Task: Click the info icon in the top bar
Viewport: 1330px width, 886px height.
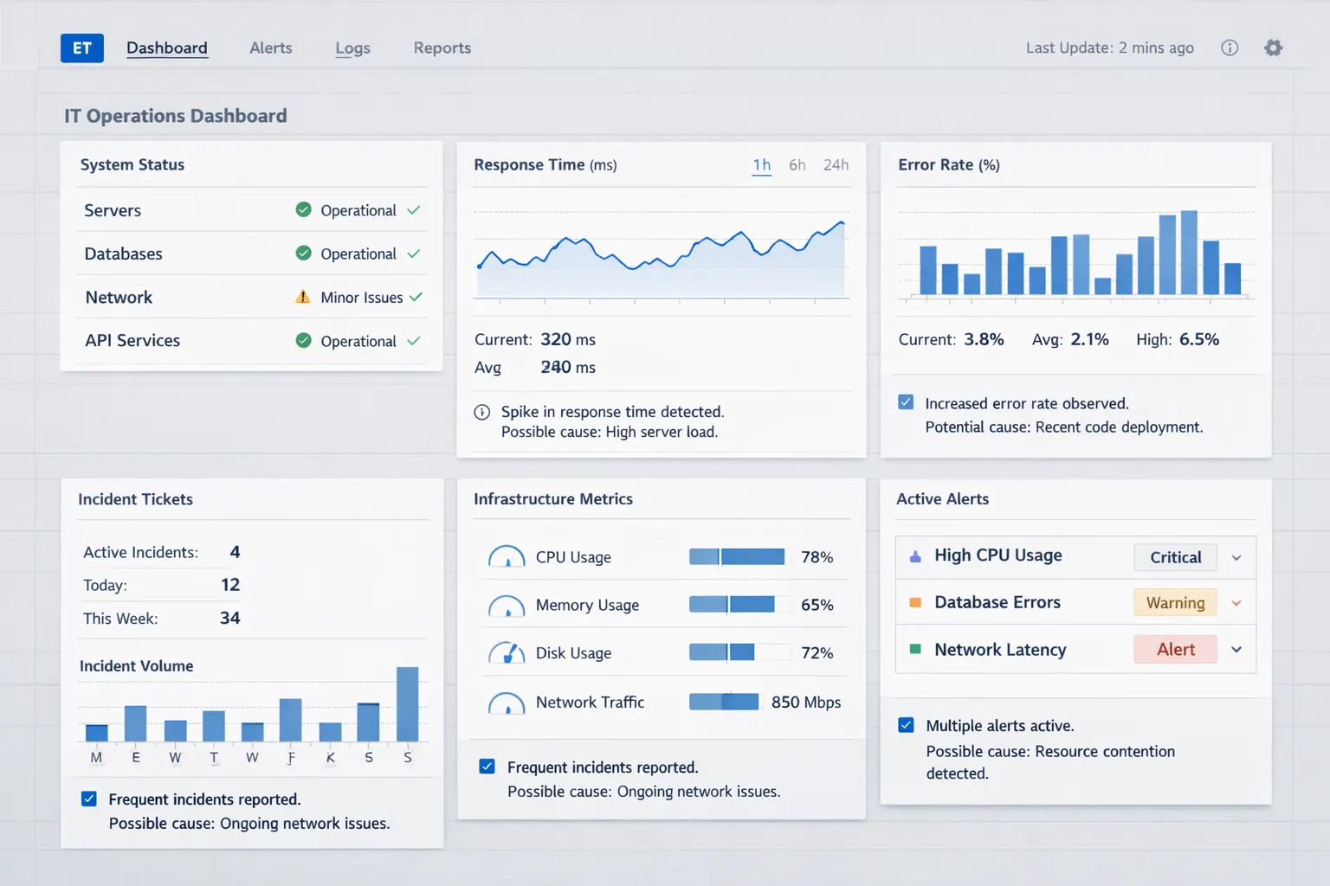Action: pos(1229,48)
